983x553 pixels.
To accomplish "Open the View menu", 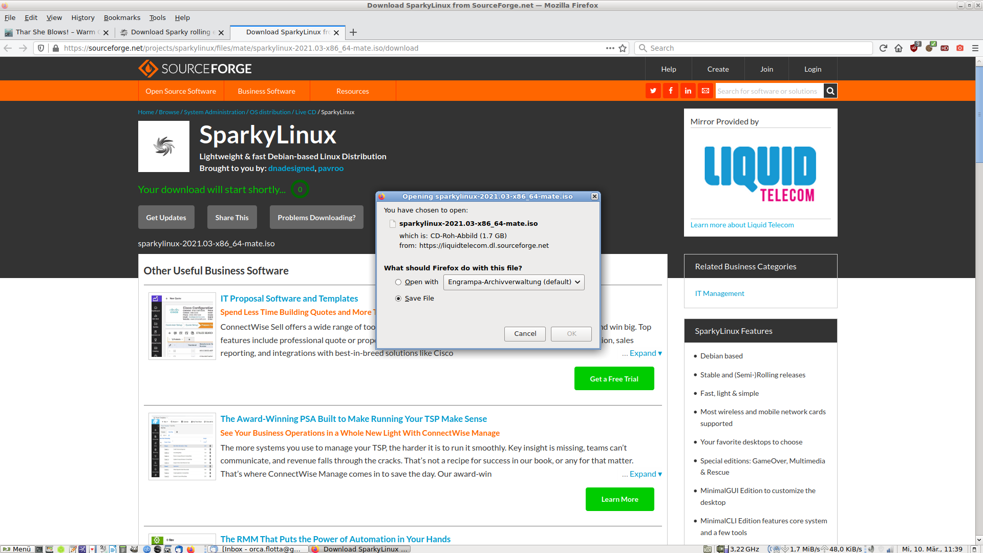I will click(54, 17).
